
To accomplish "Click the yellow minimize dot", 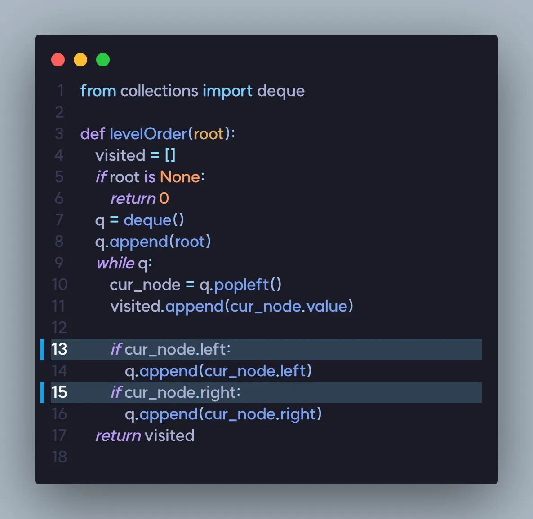I will click(x=80, y=60).
